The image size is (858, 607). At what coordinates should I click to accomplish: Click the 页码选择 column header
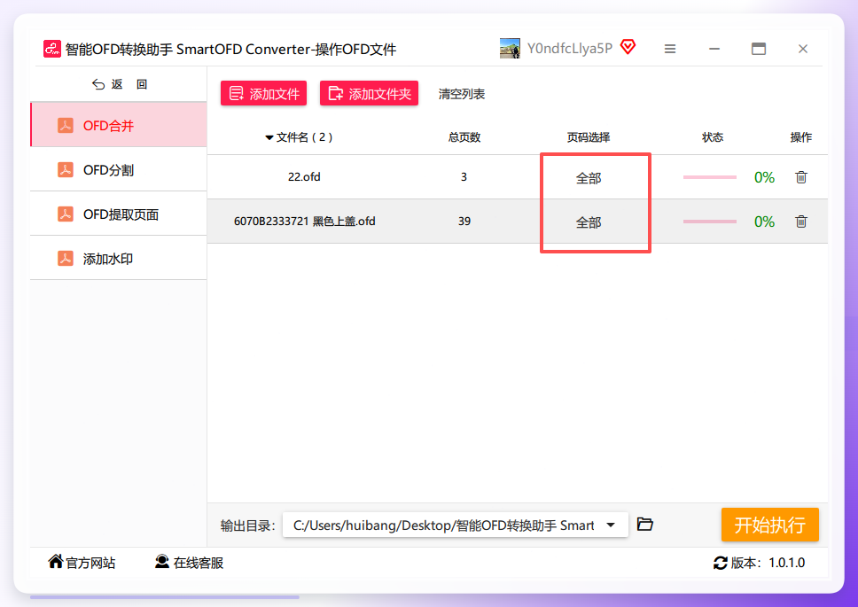click(x=589, y=137)
